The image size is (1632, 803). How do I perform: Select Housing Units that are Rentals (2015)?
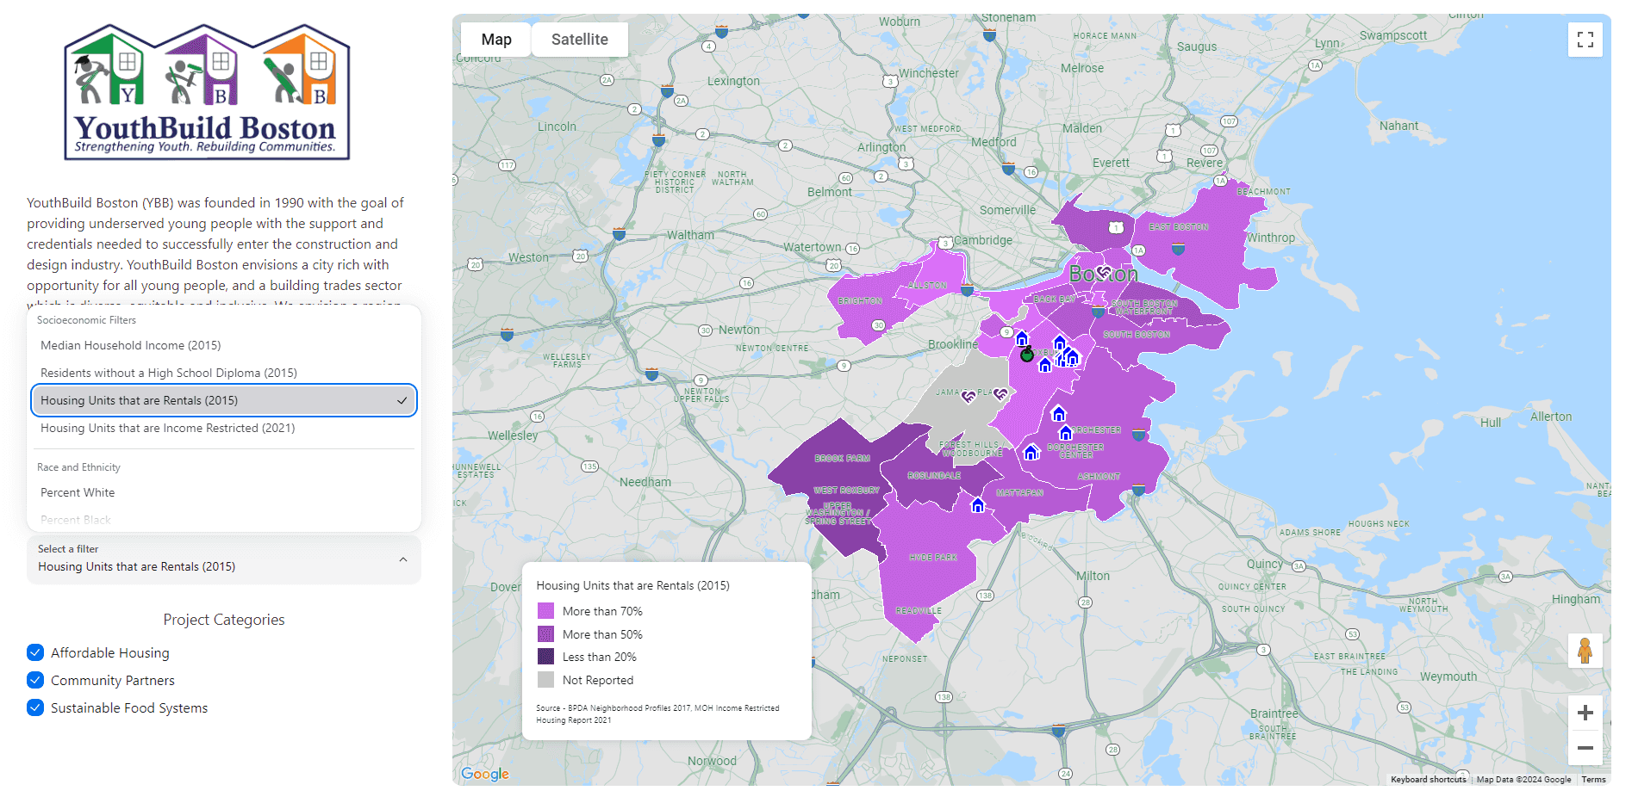[224, 400]
